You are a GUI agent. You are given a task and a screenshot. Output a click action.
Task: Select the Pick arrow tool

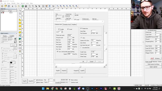(20, 11)
